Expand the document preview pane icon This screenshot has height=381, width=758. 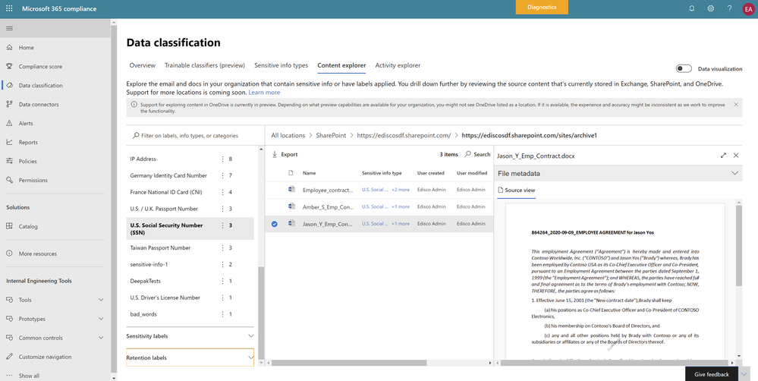[x=723, y=155]
